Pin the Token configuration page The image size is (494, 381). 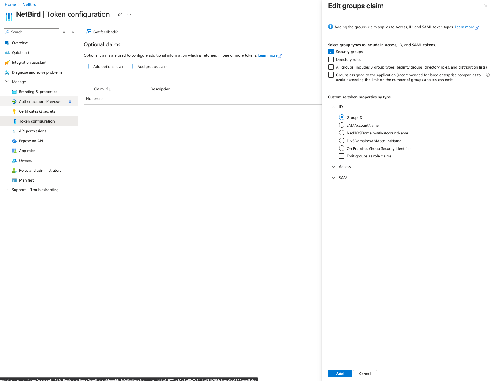coord(119,14)
